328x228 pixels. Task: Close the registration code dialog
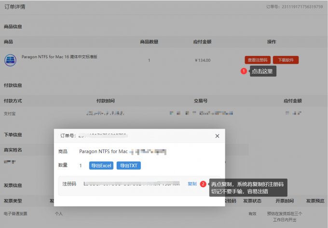[x=218, y=136]
